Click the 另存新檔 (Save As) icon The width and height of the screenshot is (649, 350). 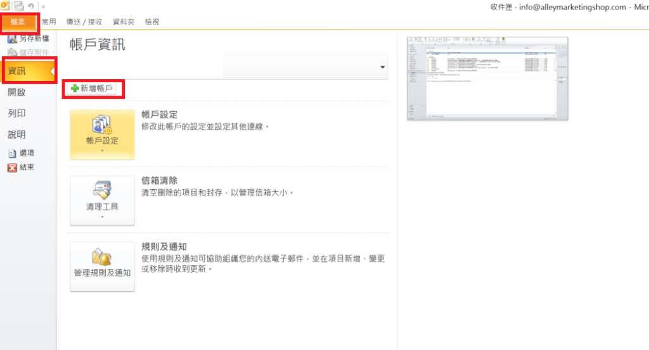tap(12, 39)
